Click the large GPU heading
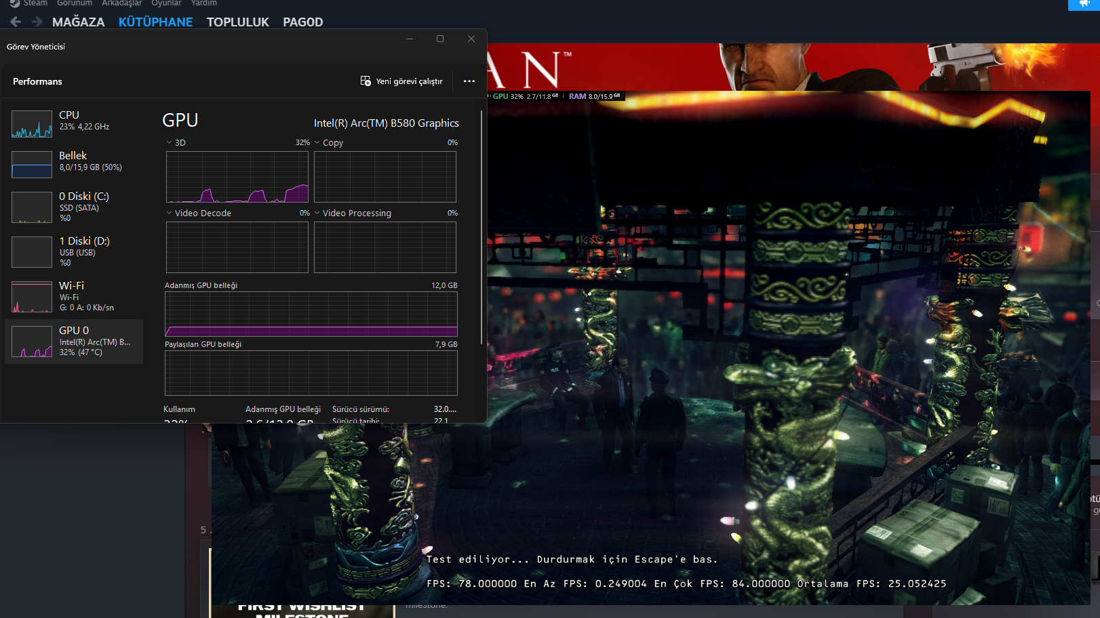The image size is (1100, 618). click(x=180, y=121)
